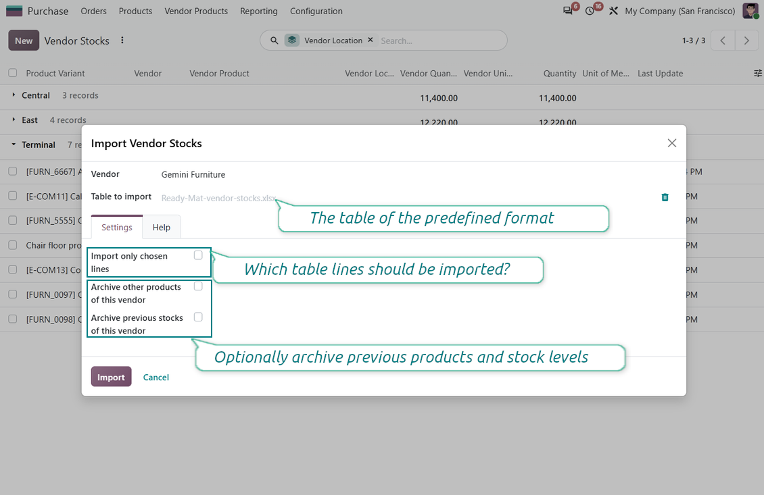
Task: Select the FURN_0098 row checkbox
Action: click(x=13, y=319)
